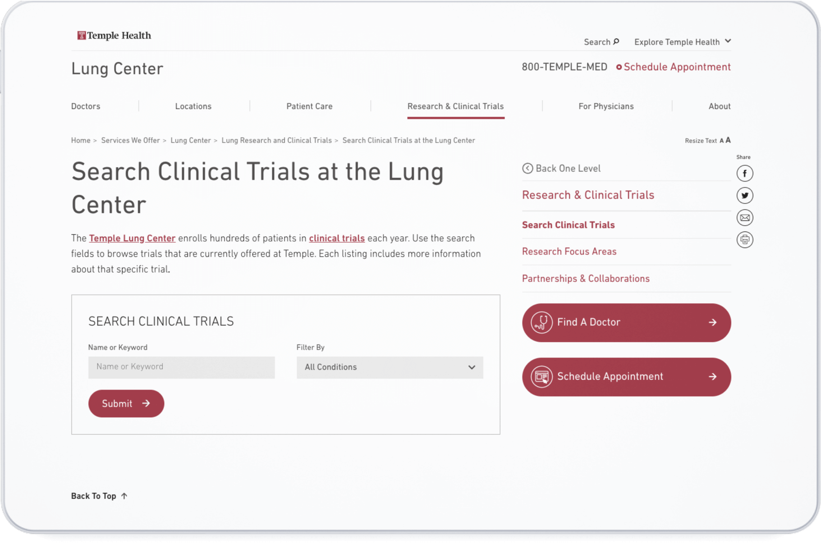Choose the smaller Resize Text A
This screenshot has height=546, width=821.
722,141
